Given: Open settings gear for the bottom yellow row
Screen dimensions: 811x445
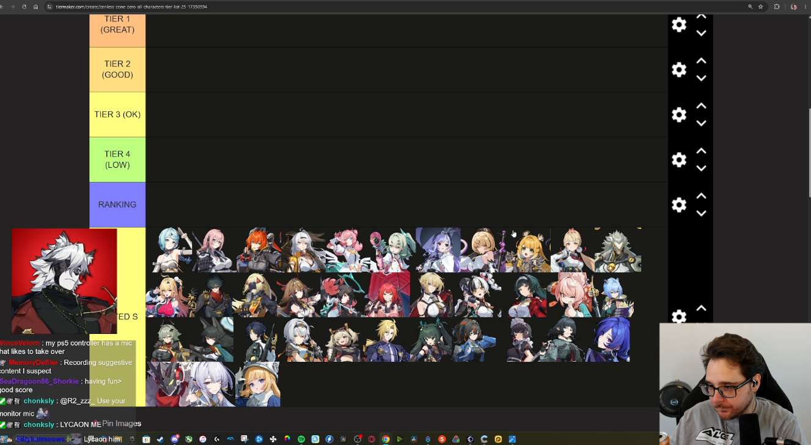Looking at the screenshot, I should [x=679, y=317].
